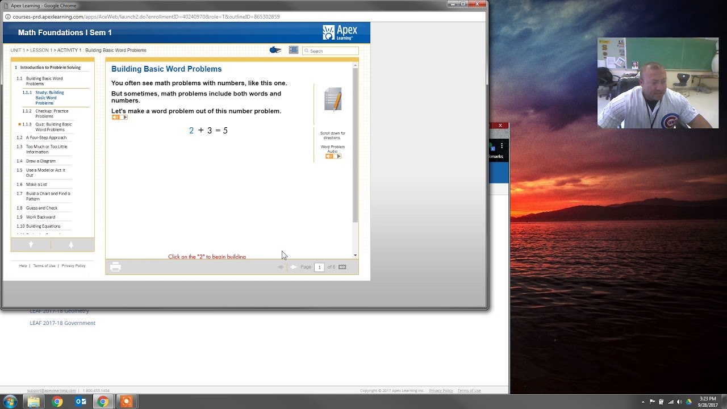Screen dimensions: 727x409
Task: Go to the next lesson page arrow
Action: tap(293, 267)
